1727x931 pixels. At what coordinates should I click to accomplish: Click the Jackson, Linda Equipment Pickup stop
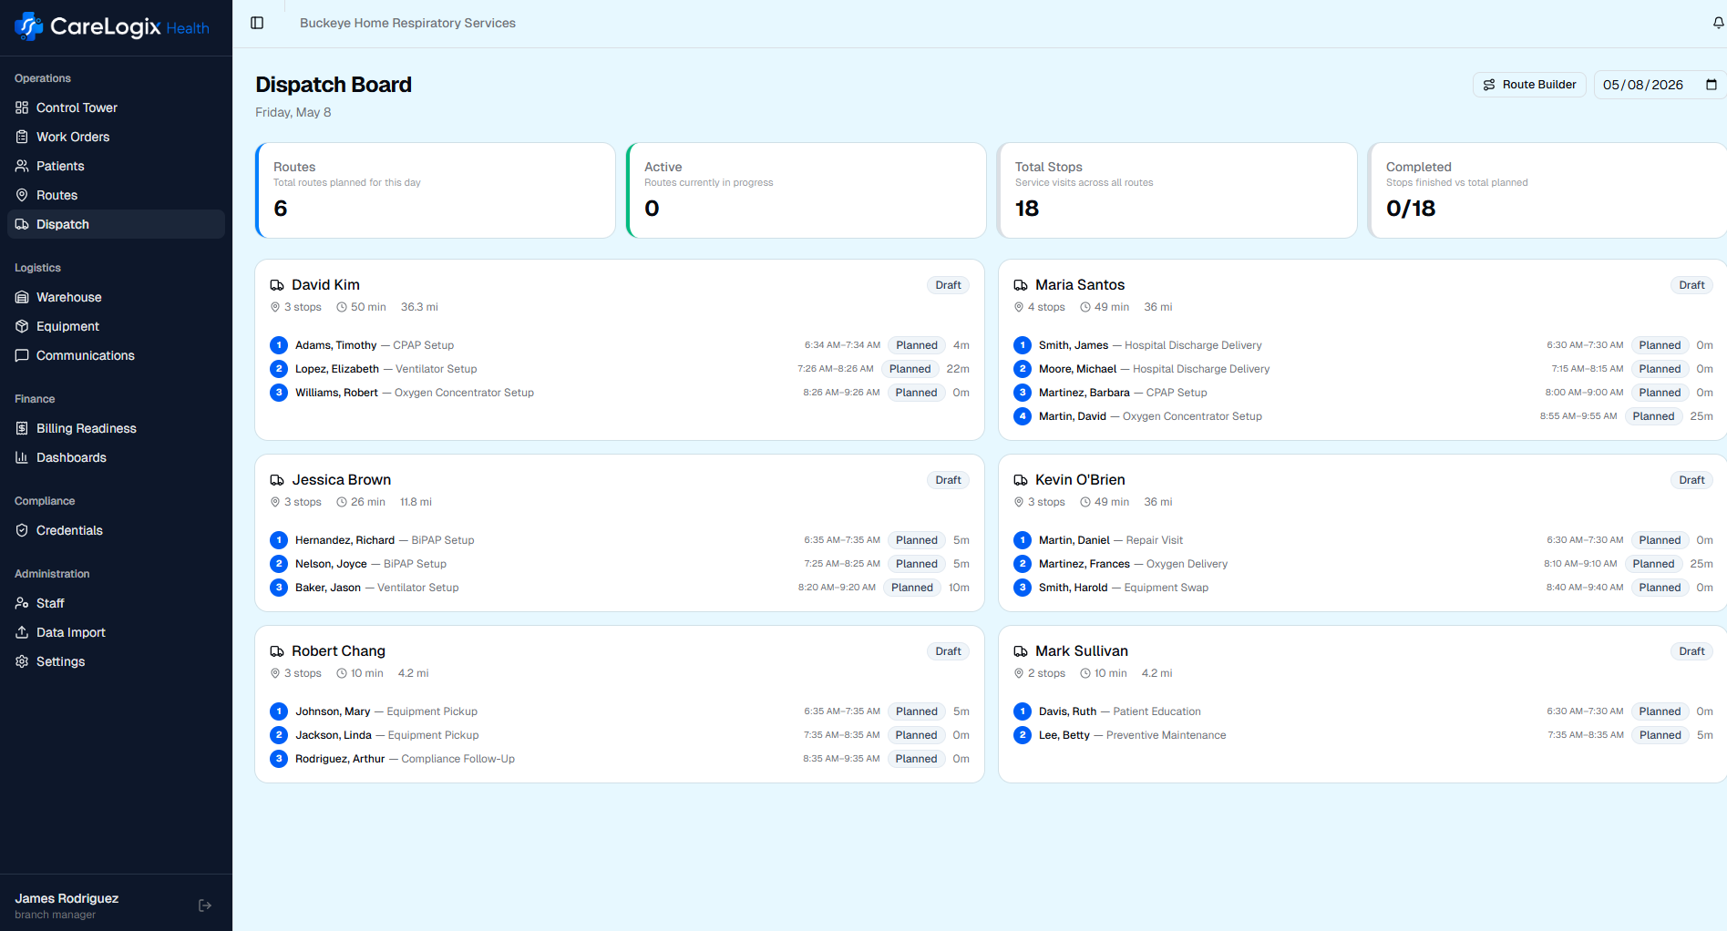[620, 735]
